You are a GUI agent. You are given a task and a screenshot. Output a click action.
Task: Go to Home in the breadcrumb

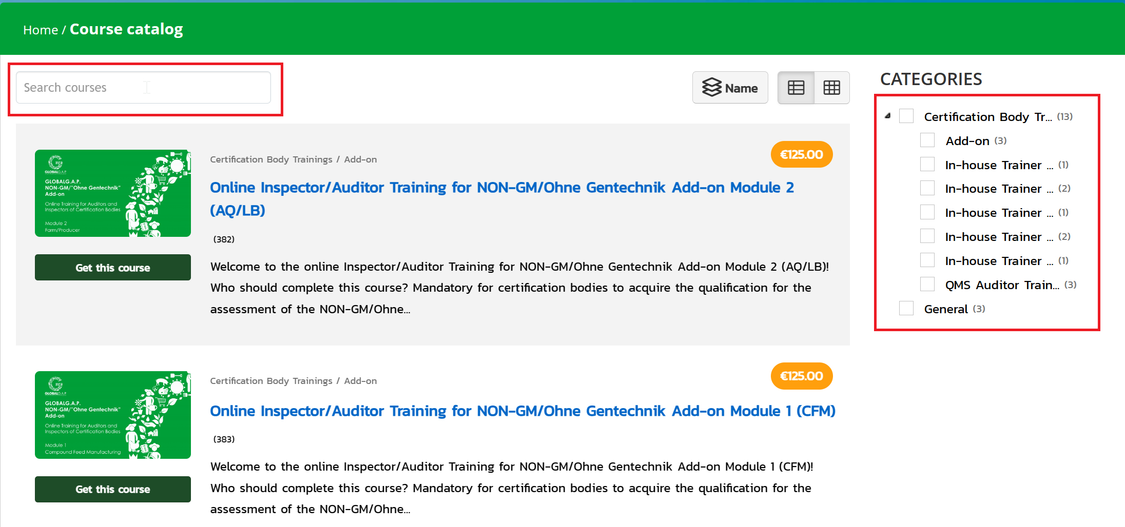pyautogui.click(x=41, y=30)
